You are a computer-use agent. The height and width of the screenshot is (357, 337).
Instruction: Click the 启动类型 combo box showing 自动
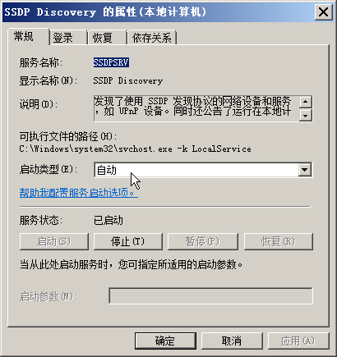coord(203,170)
